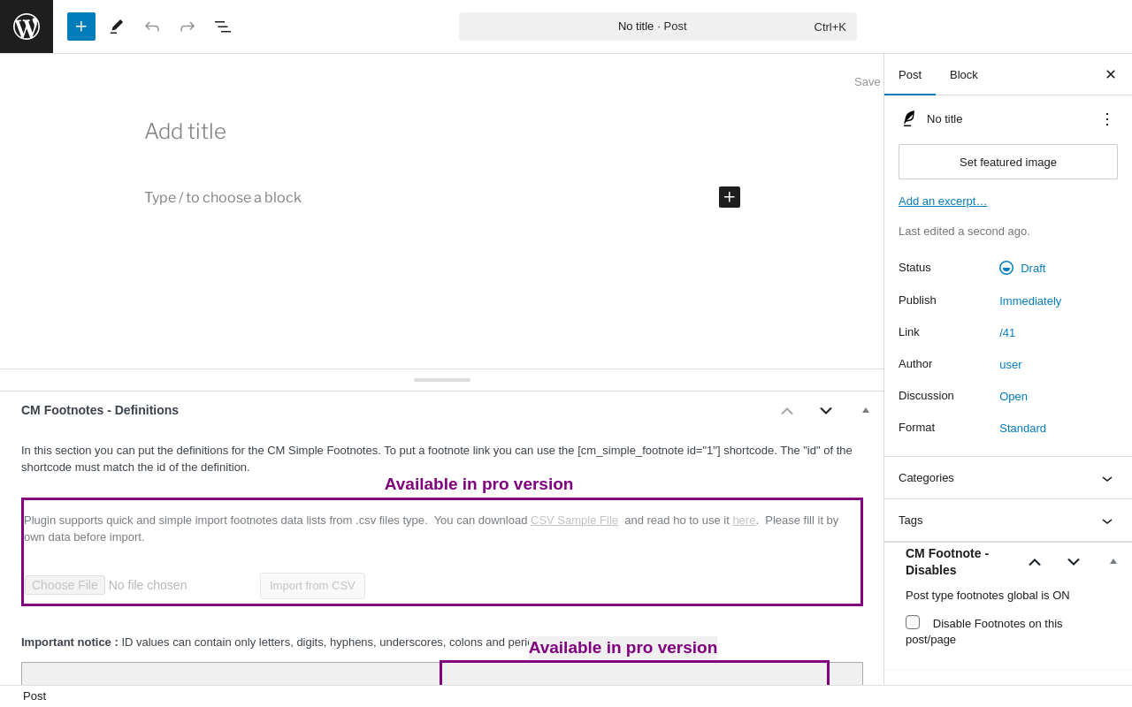Move CM Footnotes Definitions panel down
Screen dimensions: 1132x707
pos(826,410)
